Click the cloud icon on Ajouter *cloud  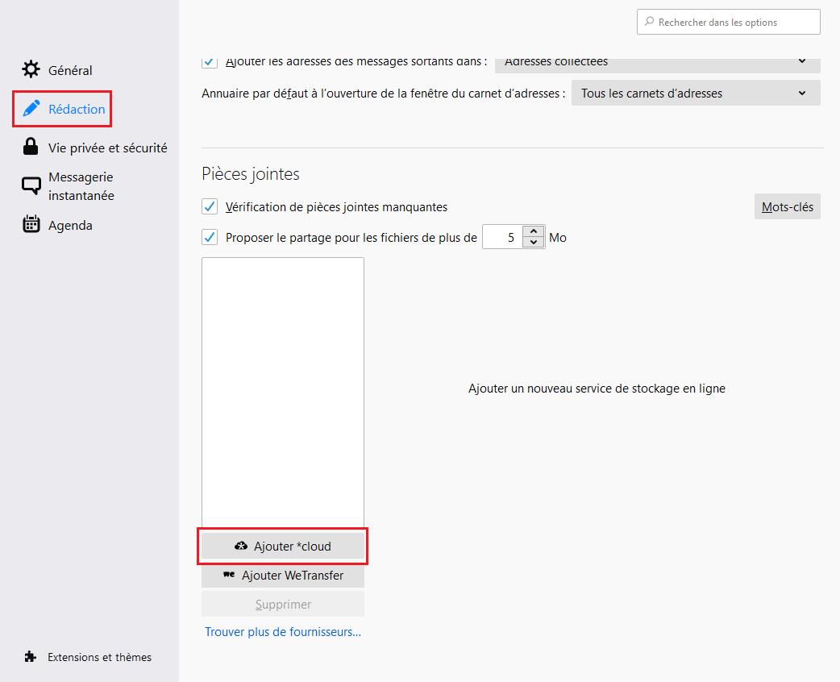[240, 546]
